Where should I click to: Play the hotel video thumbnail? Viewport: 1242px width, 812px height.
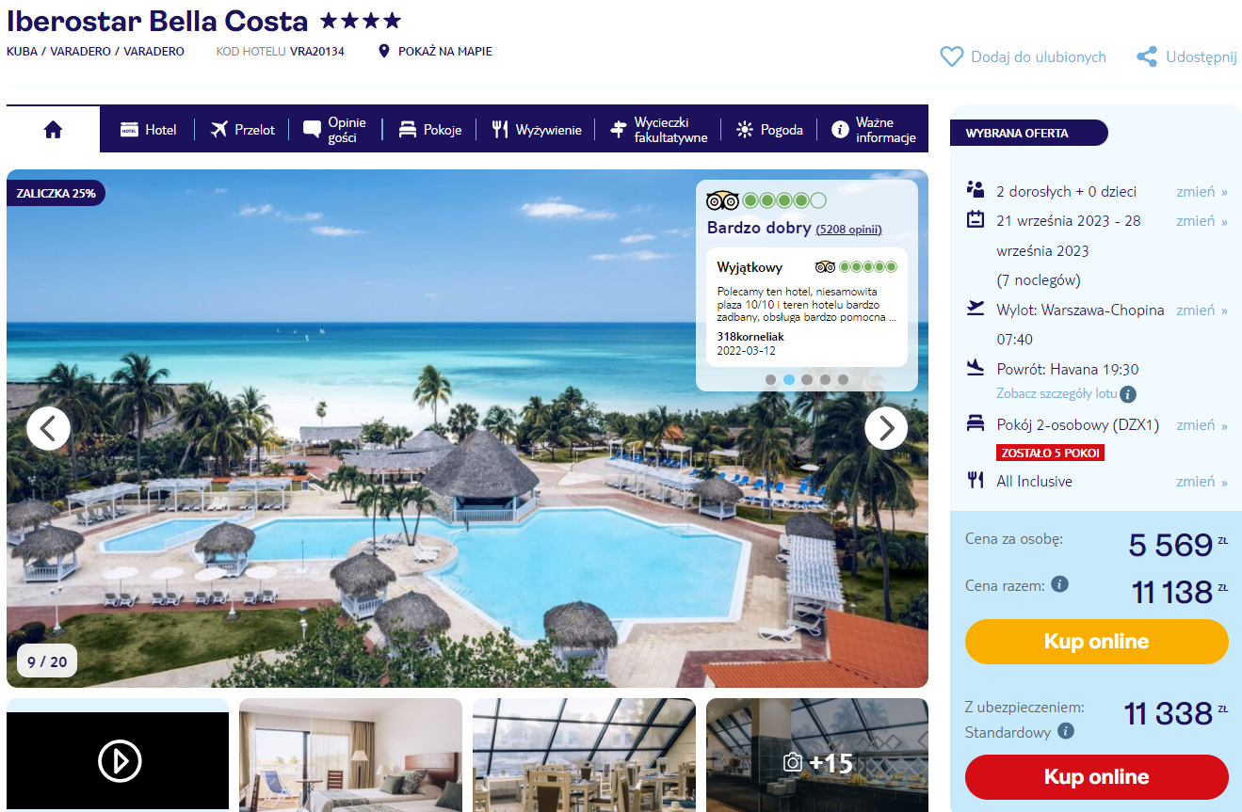tap(120, 761)
